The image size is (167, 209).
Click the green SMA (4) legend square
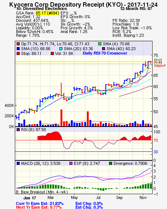(x=100, y=44)
